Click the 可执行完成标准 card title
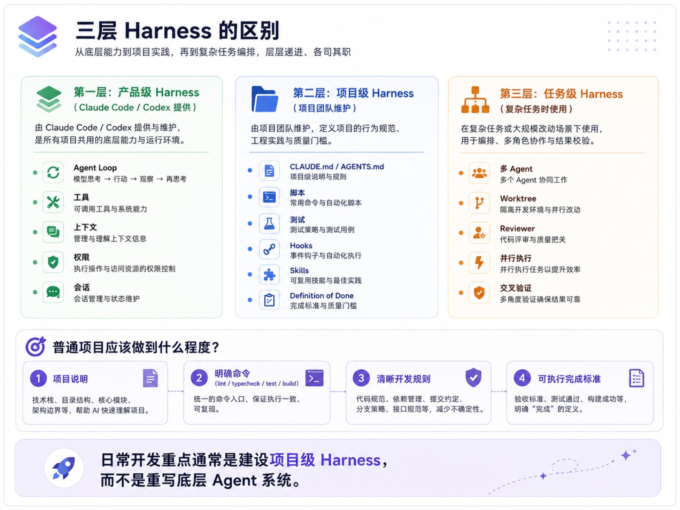 coord(569,379)
